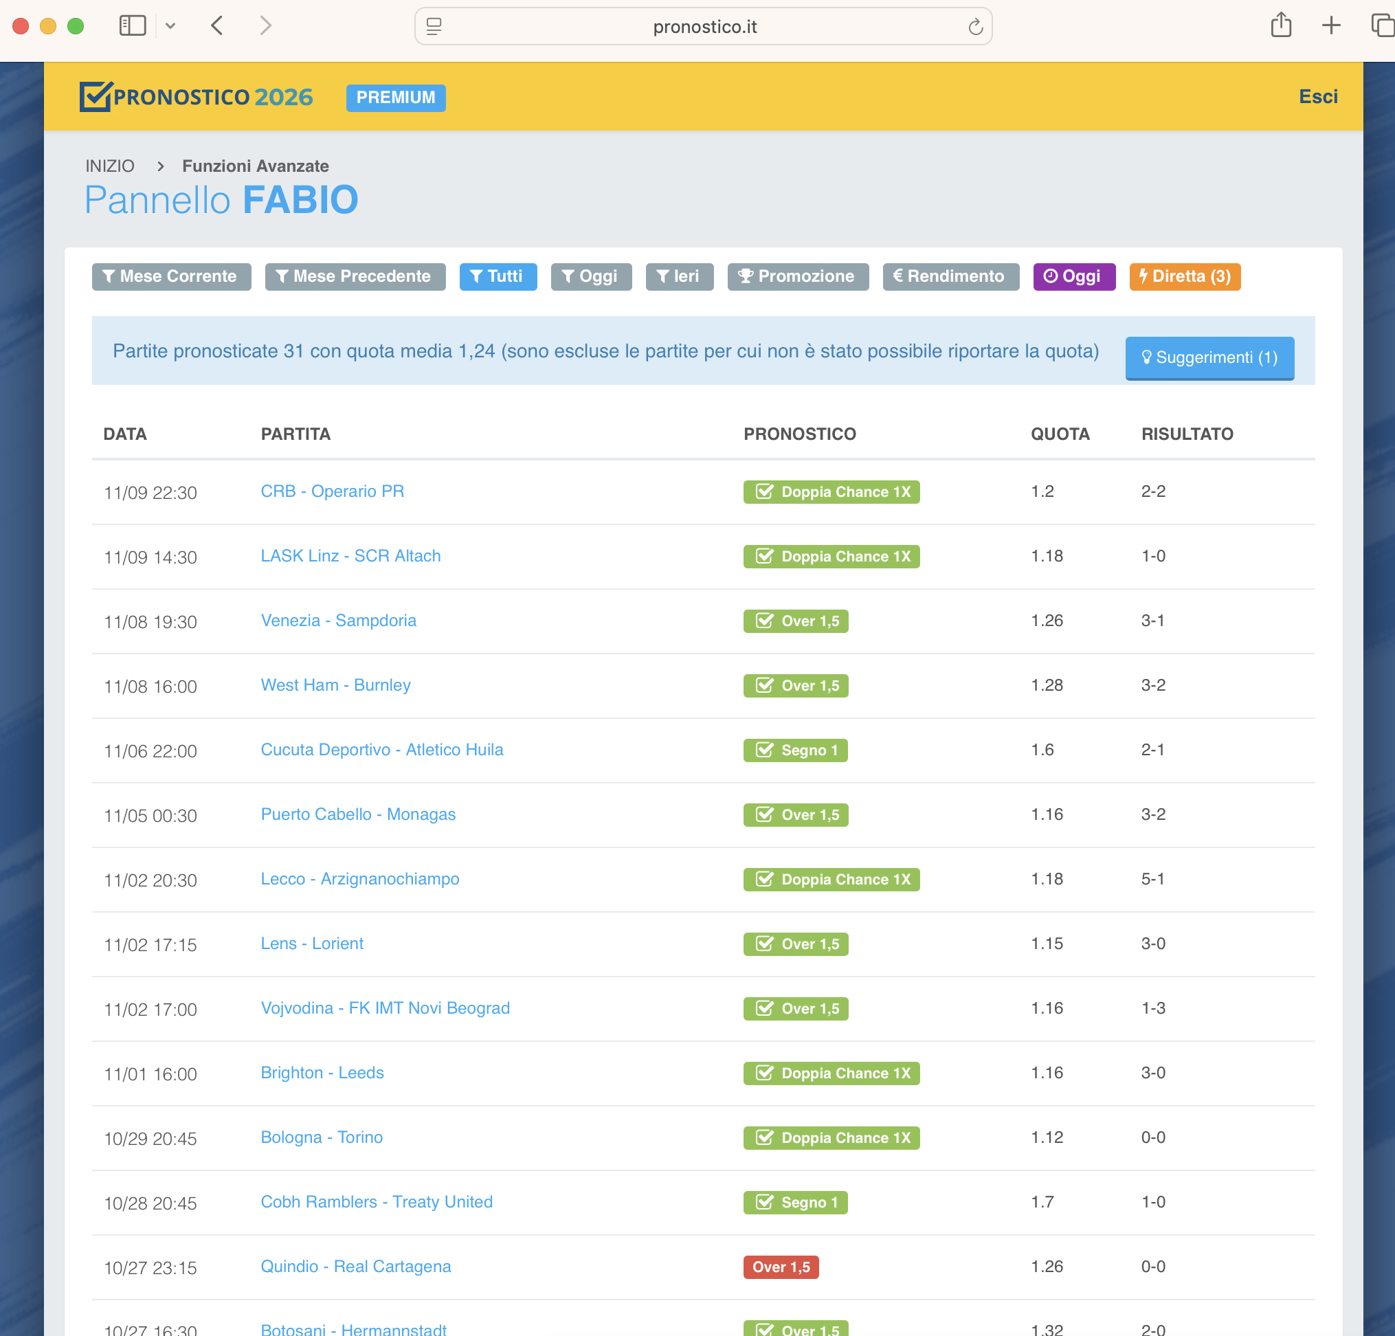Click the website settings icon in address bar
The height and width of the screenshot is (1336, 1395).
[434, 27]
